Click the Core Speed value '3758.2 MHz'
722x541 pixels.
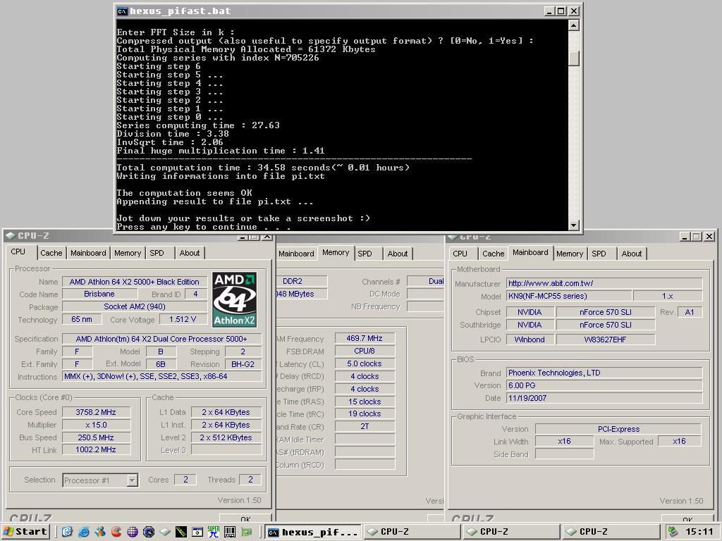[96, 412]
